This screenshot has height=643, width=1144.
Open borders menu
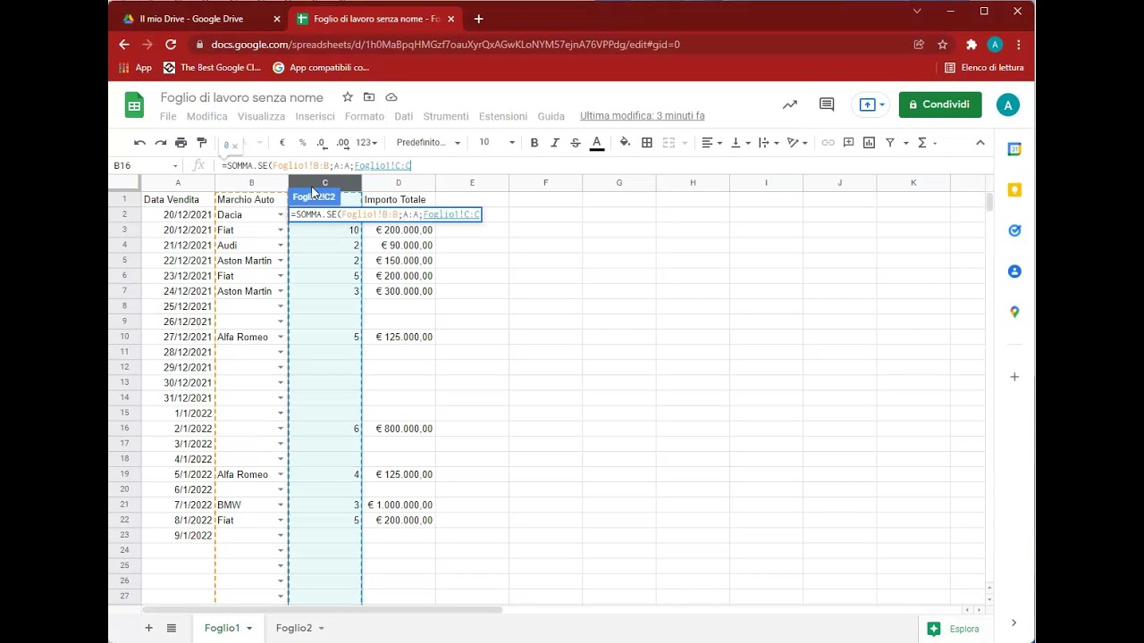point(647,143)
